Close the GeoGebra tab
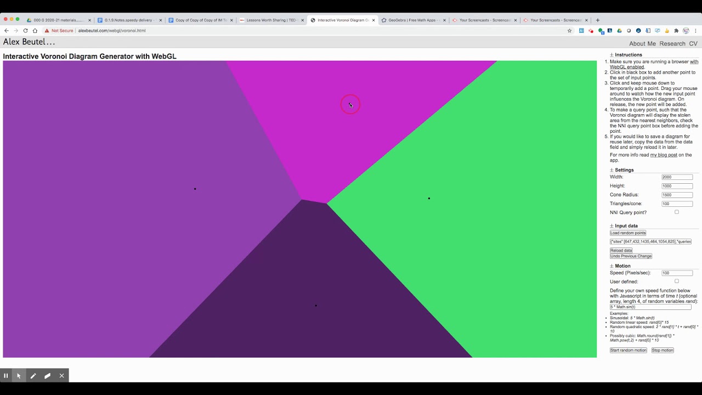This screenshot has width=702, height=395. click(x=444, y=20)
